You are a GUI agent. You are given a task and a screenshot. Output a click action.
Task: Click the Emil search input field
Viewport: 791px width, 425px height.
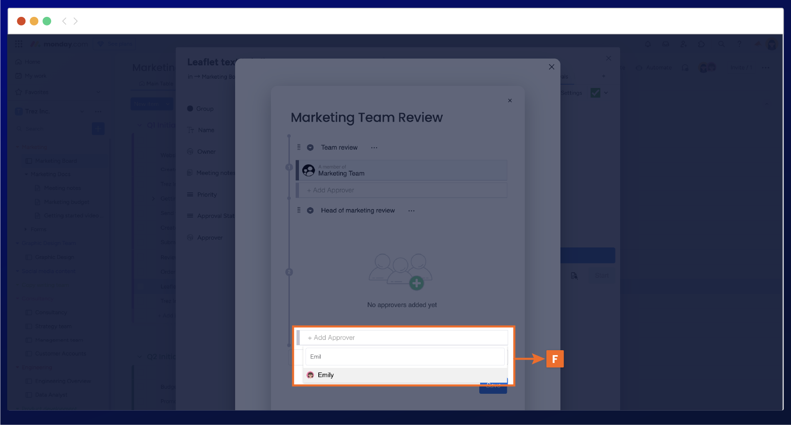(405, 357)
